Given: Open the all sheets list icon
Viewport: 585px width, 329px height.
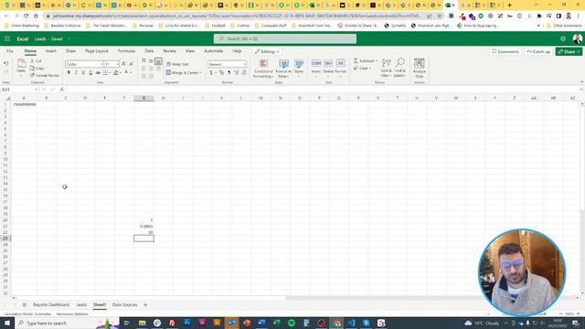Looking at the screenshot, I should [x=25, y=304].
